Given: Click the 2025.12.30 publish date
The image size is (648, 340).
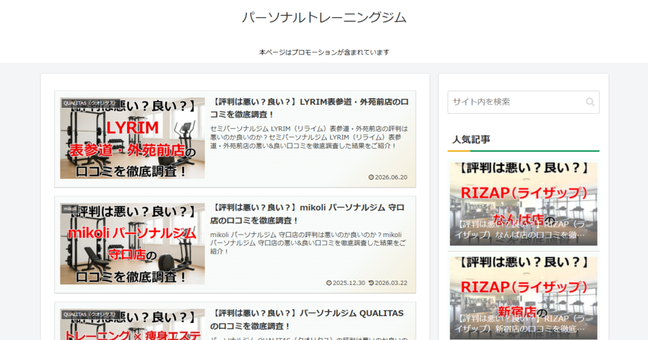Looking at the screenshot, I should [349, 282].
